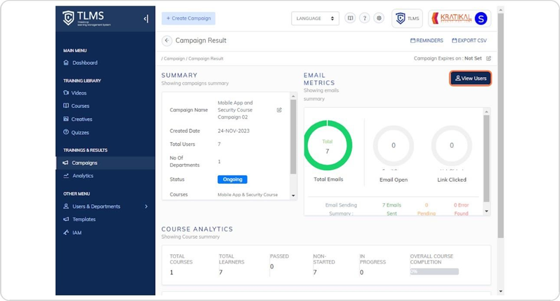
Task: Click the '7 Emails Sent' text
Action: tap(392, 209)
